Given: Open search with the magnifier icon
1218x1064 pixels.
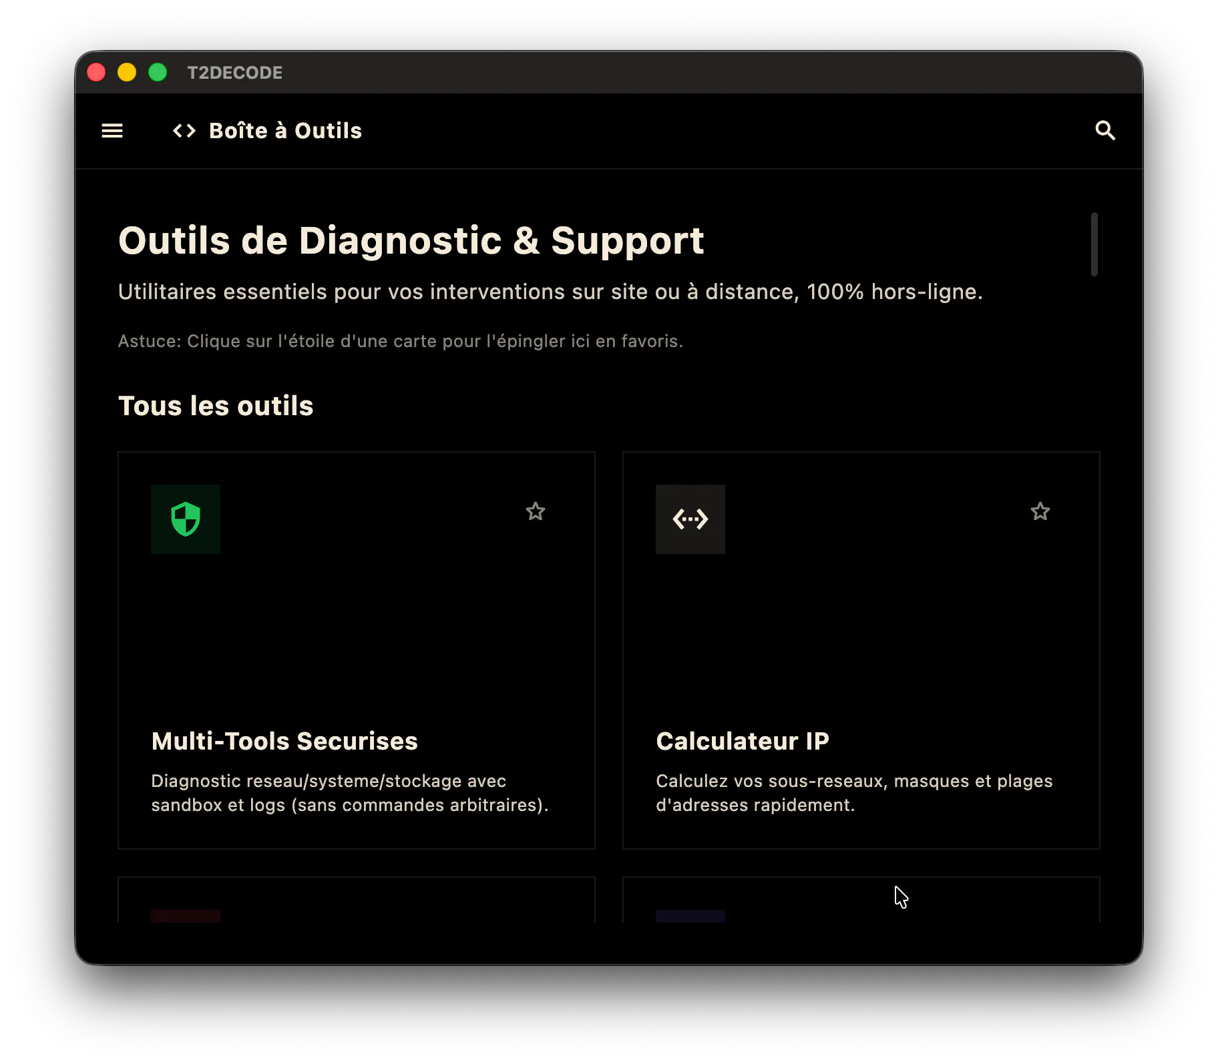Looking at the screenshot, I should [1105, 131].
